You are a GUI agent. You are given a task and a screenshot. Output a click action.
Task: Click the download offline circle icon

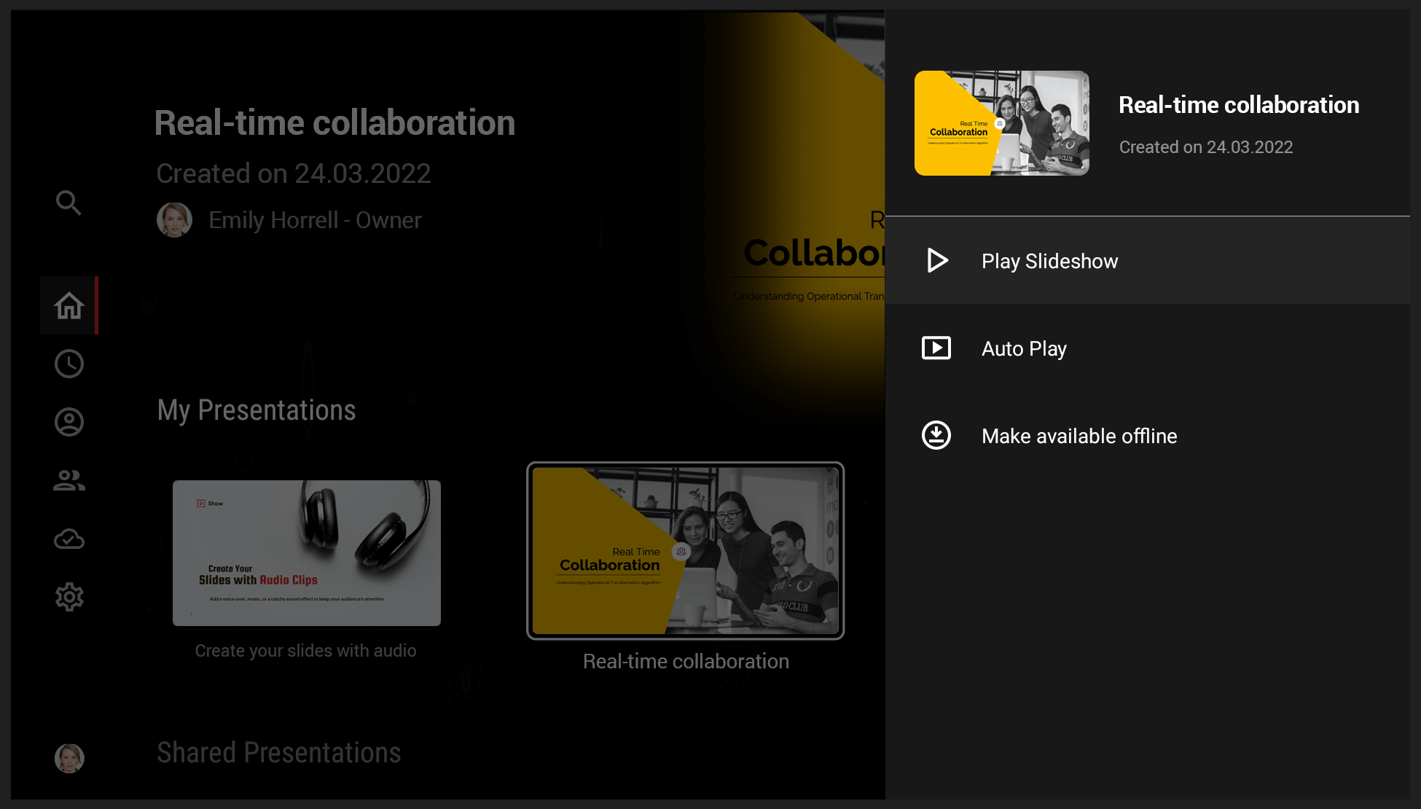[x=936, y=435]
